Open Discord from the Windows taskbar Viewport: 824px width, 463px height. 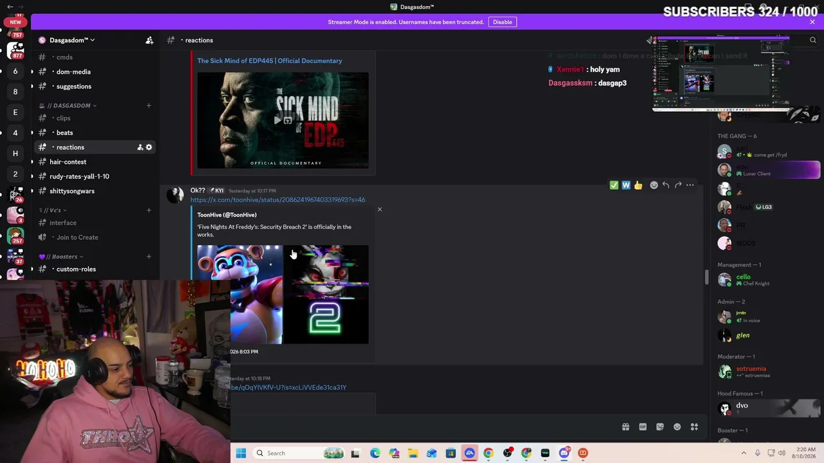[565, 453]
